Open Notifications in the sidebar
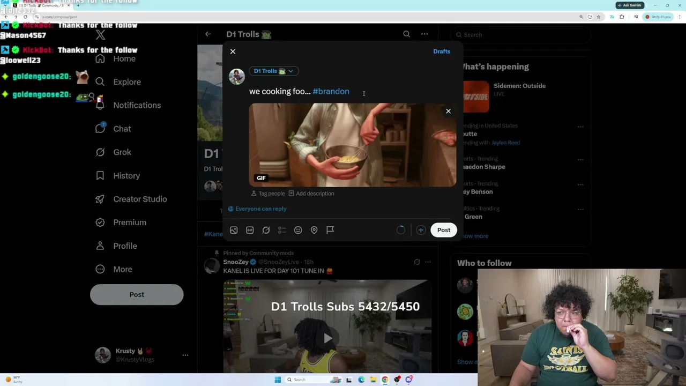 pos(128,105)
